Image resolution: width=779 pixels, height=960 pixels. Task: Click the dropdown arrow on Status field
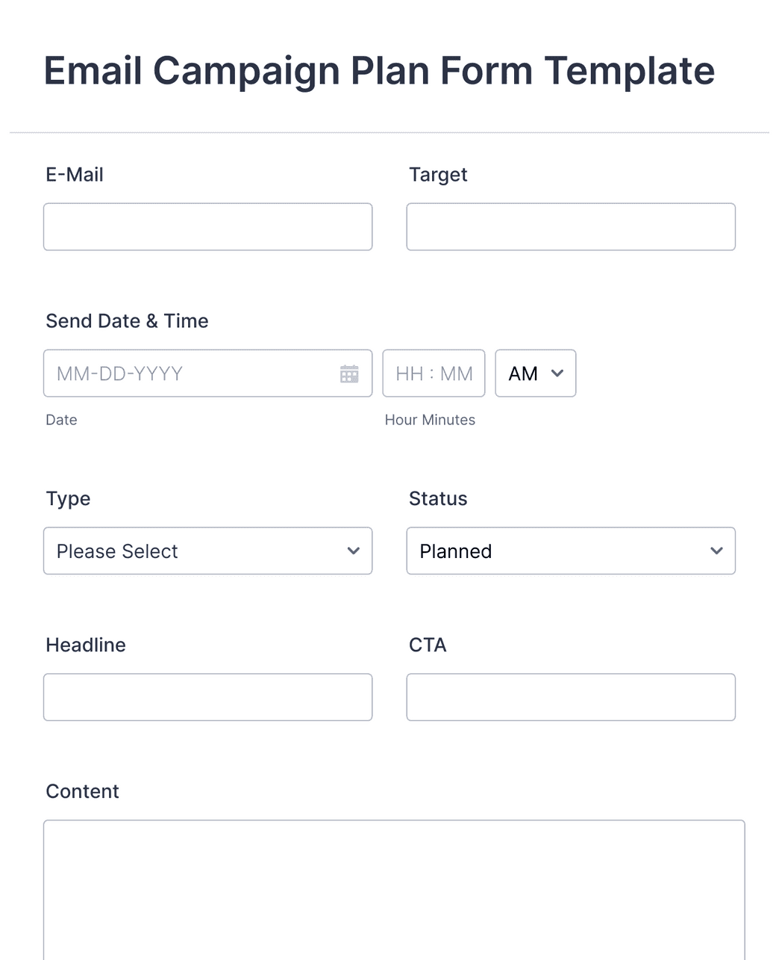(x=716, y=551)
